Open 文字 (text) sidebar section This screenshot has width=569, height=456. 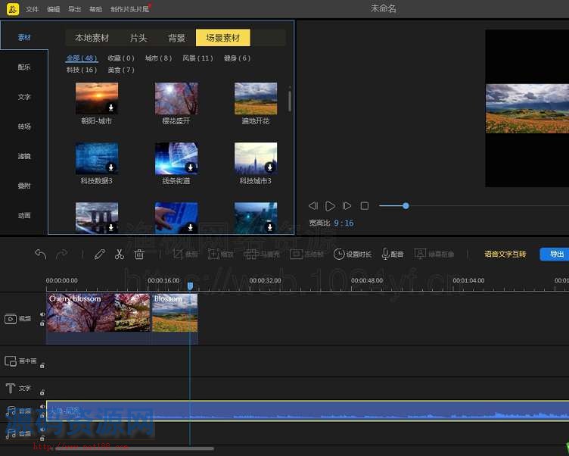[x=24, y=97]
